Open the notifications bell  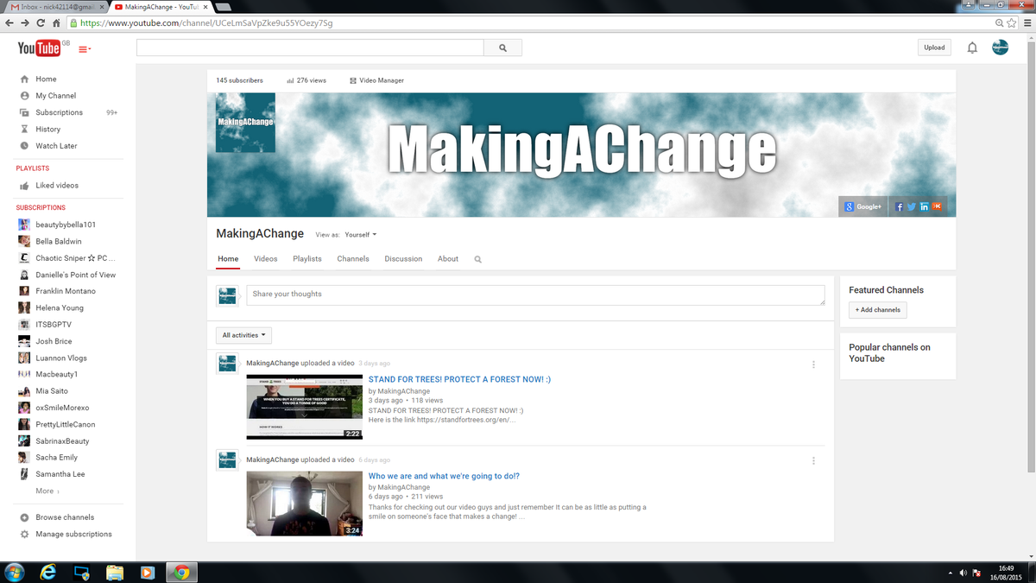972,48
